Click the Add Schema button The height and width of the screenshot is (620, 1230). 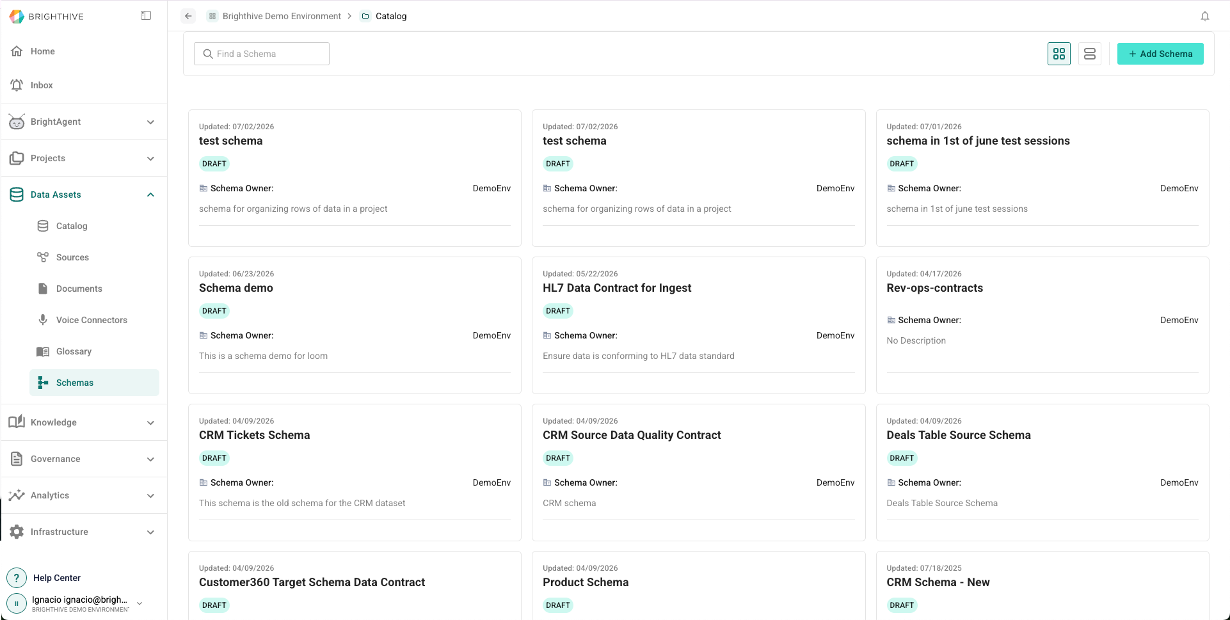[1160, 54]
